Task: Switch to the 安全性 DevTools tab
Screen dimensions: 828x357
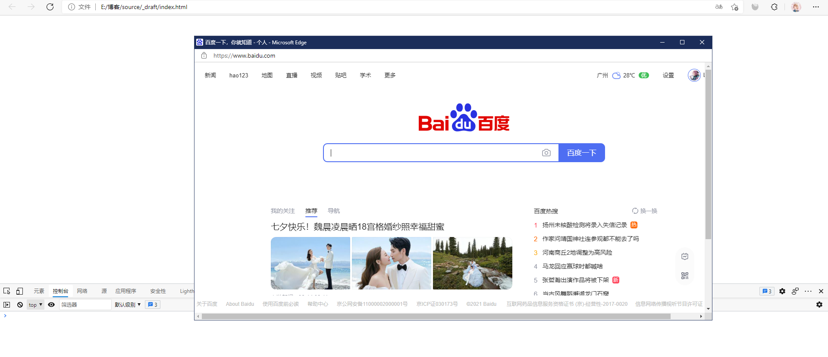Action: coord(158,291)
